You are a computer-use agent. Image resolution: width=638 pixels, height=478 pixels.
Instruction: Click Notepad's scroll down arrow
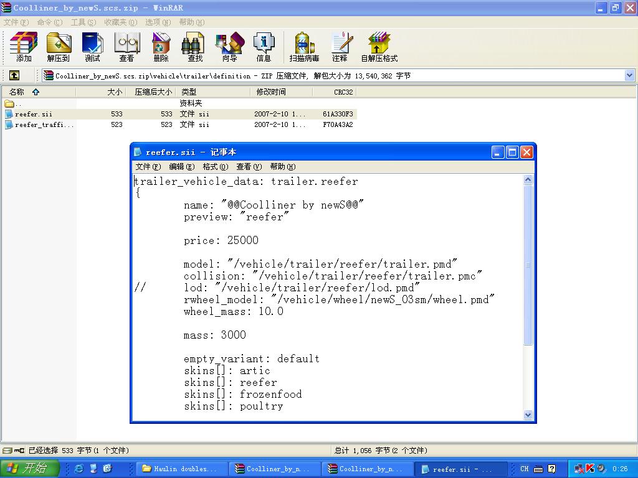pyautogui.click(x=528, y=415)
